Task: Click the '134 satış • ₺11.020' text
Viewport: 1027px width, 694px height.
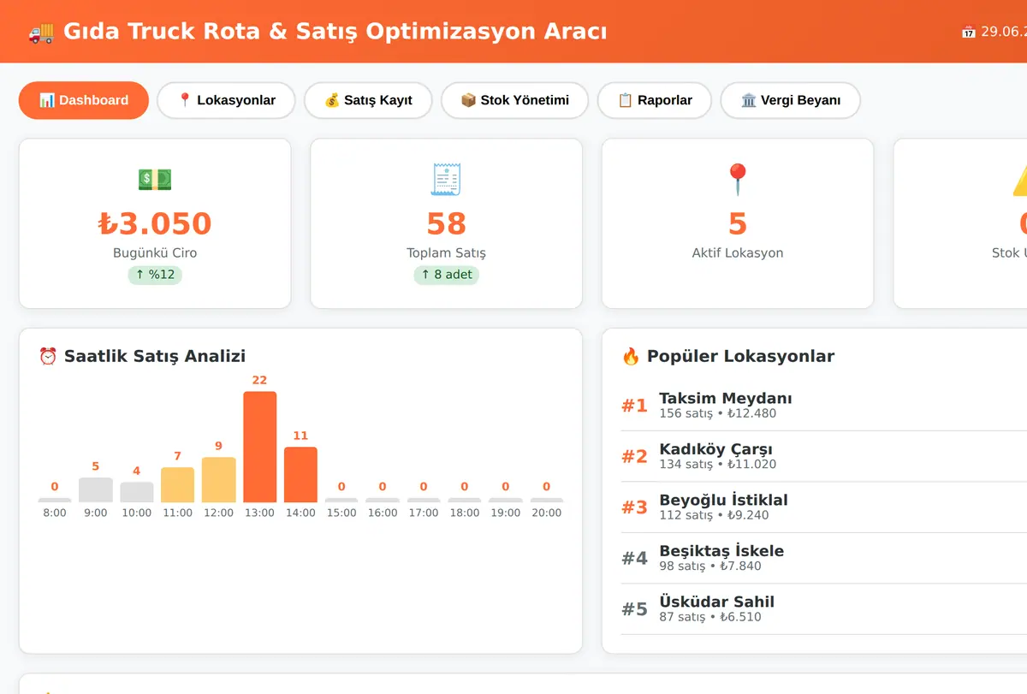Action: [x=717, y=464]
